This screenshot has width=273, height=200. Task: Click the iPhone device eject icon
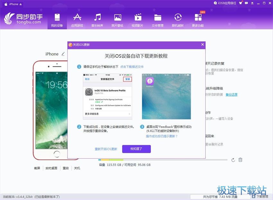click(21, 4)
